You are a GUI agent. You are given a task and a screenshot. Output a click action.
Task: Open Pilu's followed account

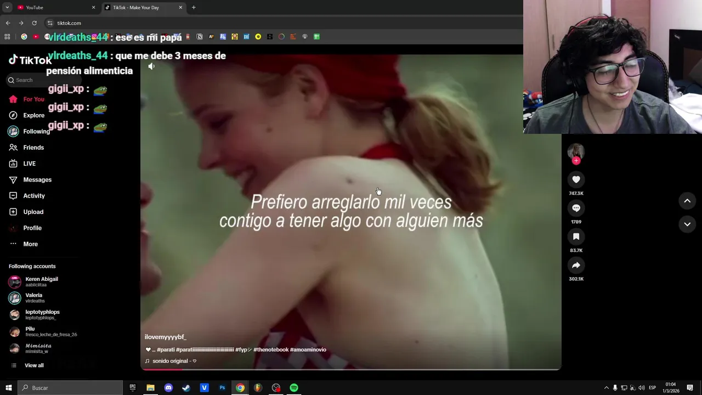[43, 331]
